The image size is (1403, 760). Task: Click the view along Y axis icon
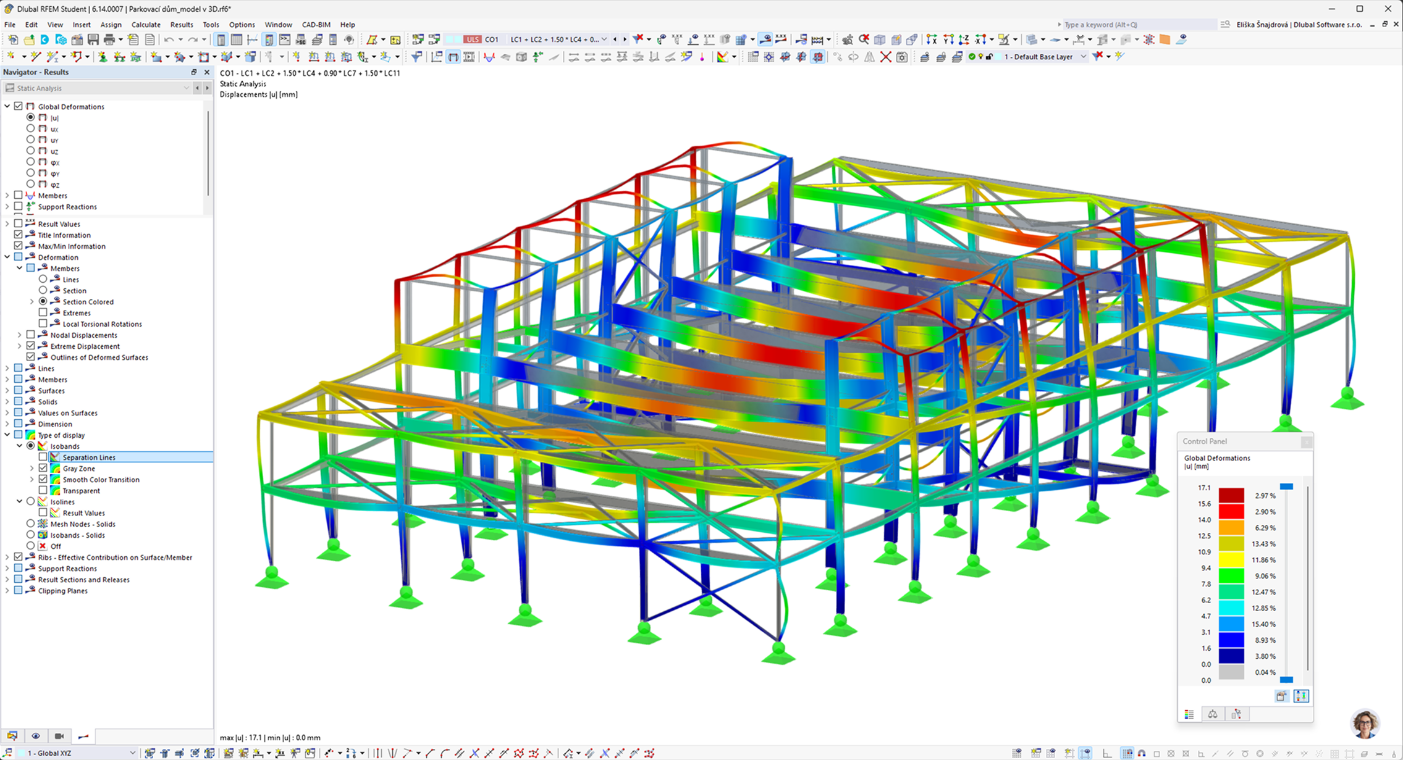(x=948, y=40)
